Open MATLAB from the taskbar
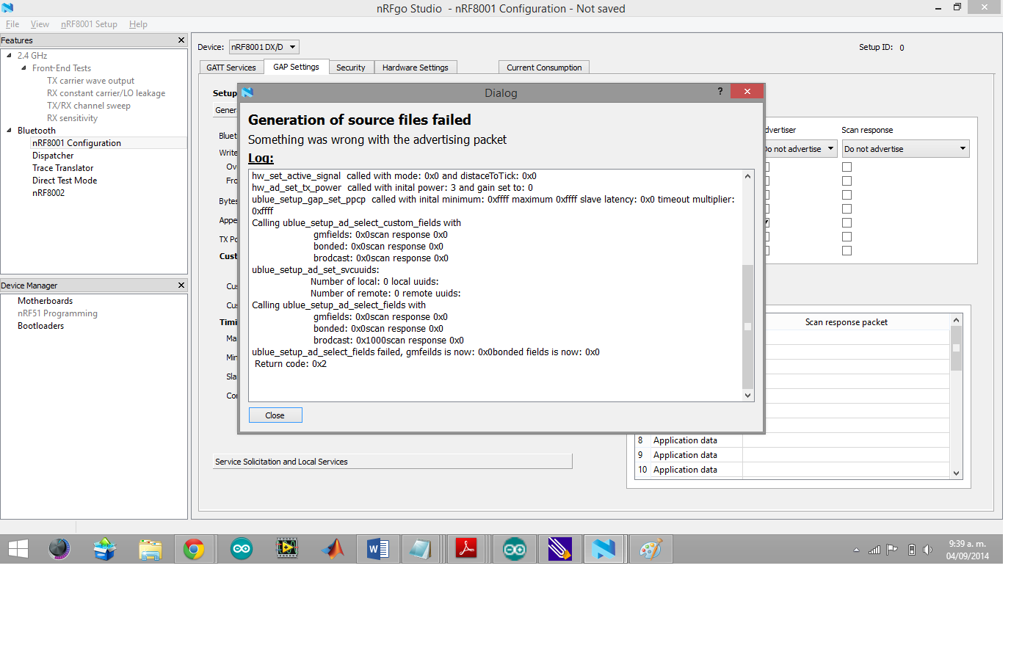The image size is (1022, 662). [x=333, y=549]
